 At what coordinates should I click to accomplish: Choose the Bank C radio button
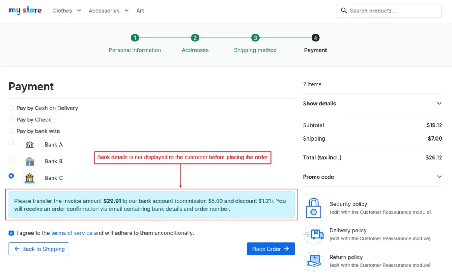[11, 176]
